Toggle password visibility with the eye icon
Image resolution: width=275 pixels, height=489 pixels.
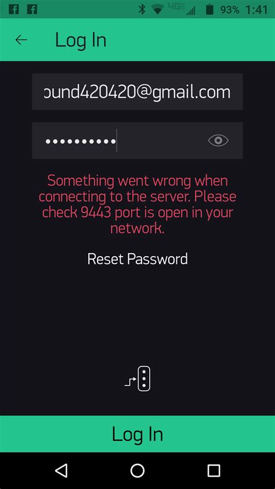[x=218, y=141]
